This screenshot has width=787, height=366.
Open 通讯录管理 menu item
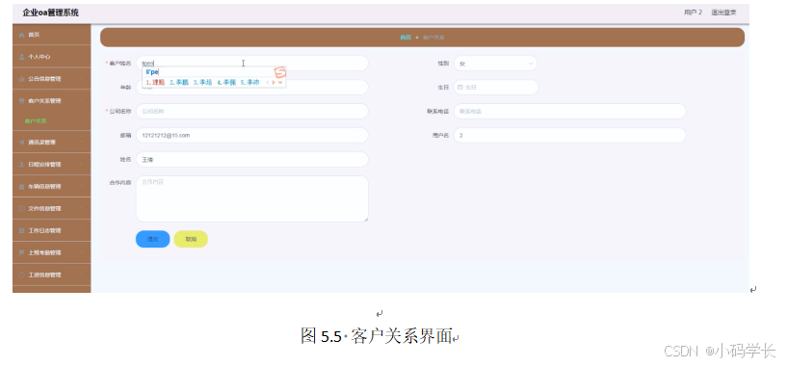click(52, 143)
